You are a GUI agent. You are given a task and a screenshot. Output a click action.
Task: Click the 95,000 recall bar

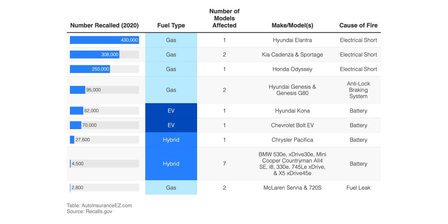[x=78, y=90]
